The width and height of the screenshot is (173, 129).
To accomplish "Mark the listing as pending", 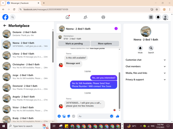I will click(74, 44).
